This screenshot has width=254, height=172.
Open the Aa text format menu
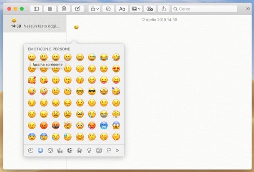[122, 9]
